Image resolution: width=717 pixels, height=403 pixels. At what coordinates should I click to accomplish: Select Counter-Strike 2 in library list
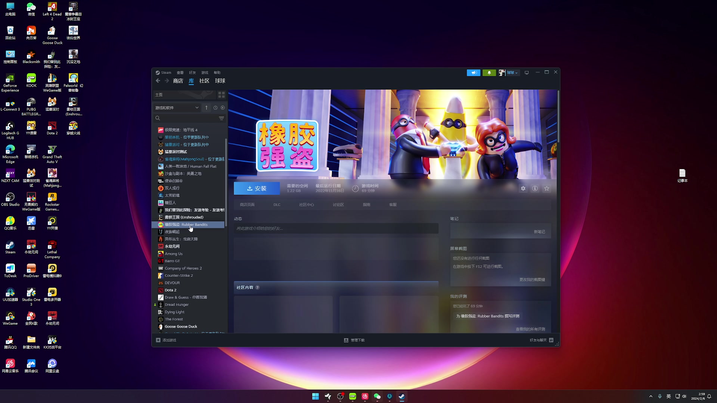(x=188, y=276)
